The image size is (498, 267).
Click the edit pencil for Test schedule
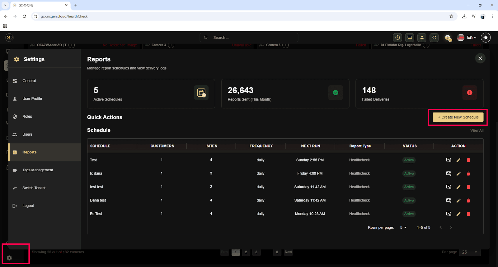pos(458,160)
